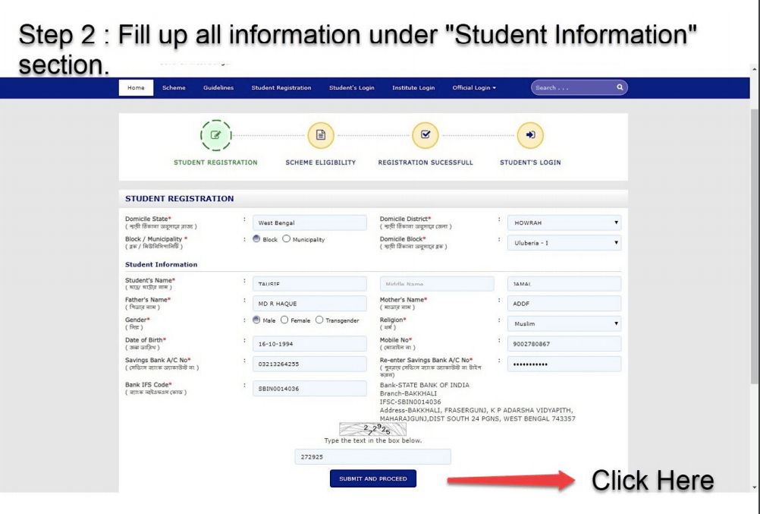Choose Male gender option
The width and height of the screenshot is (760, 514).
tap(256, 320)
